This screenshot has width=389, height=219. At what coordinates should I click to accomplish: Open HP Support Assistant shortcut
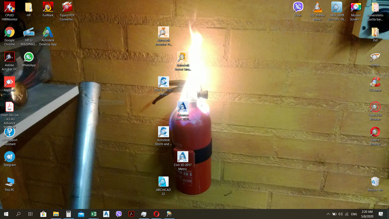tap(9, 136)
